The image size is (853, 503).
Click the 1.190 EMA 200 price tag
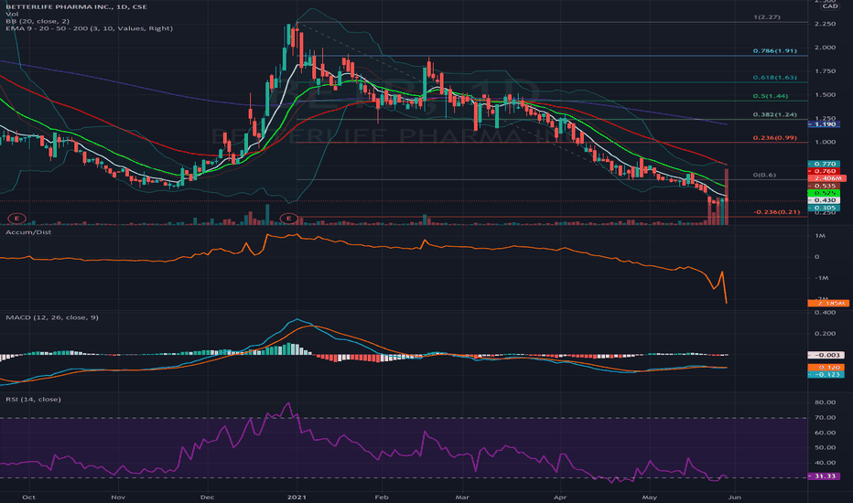click(x=824, y=124)
